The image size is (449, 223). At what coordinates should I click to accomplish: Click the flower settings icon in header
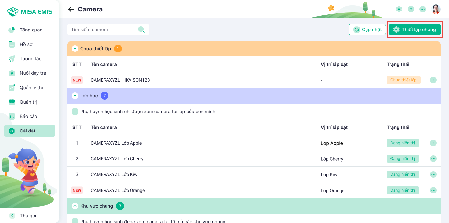pos(399,9)
